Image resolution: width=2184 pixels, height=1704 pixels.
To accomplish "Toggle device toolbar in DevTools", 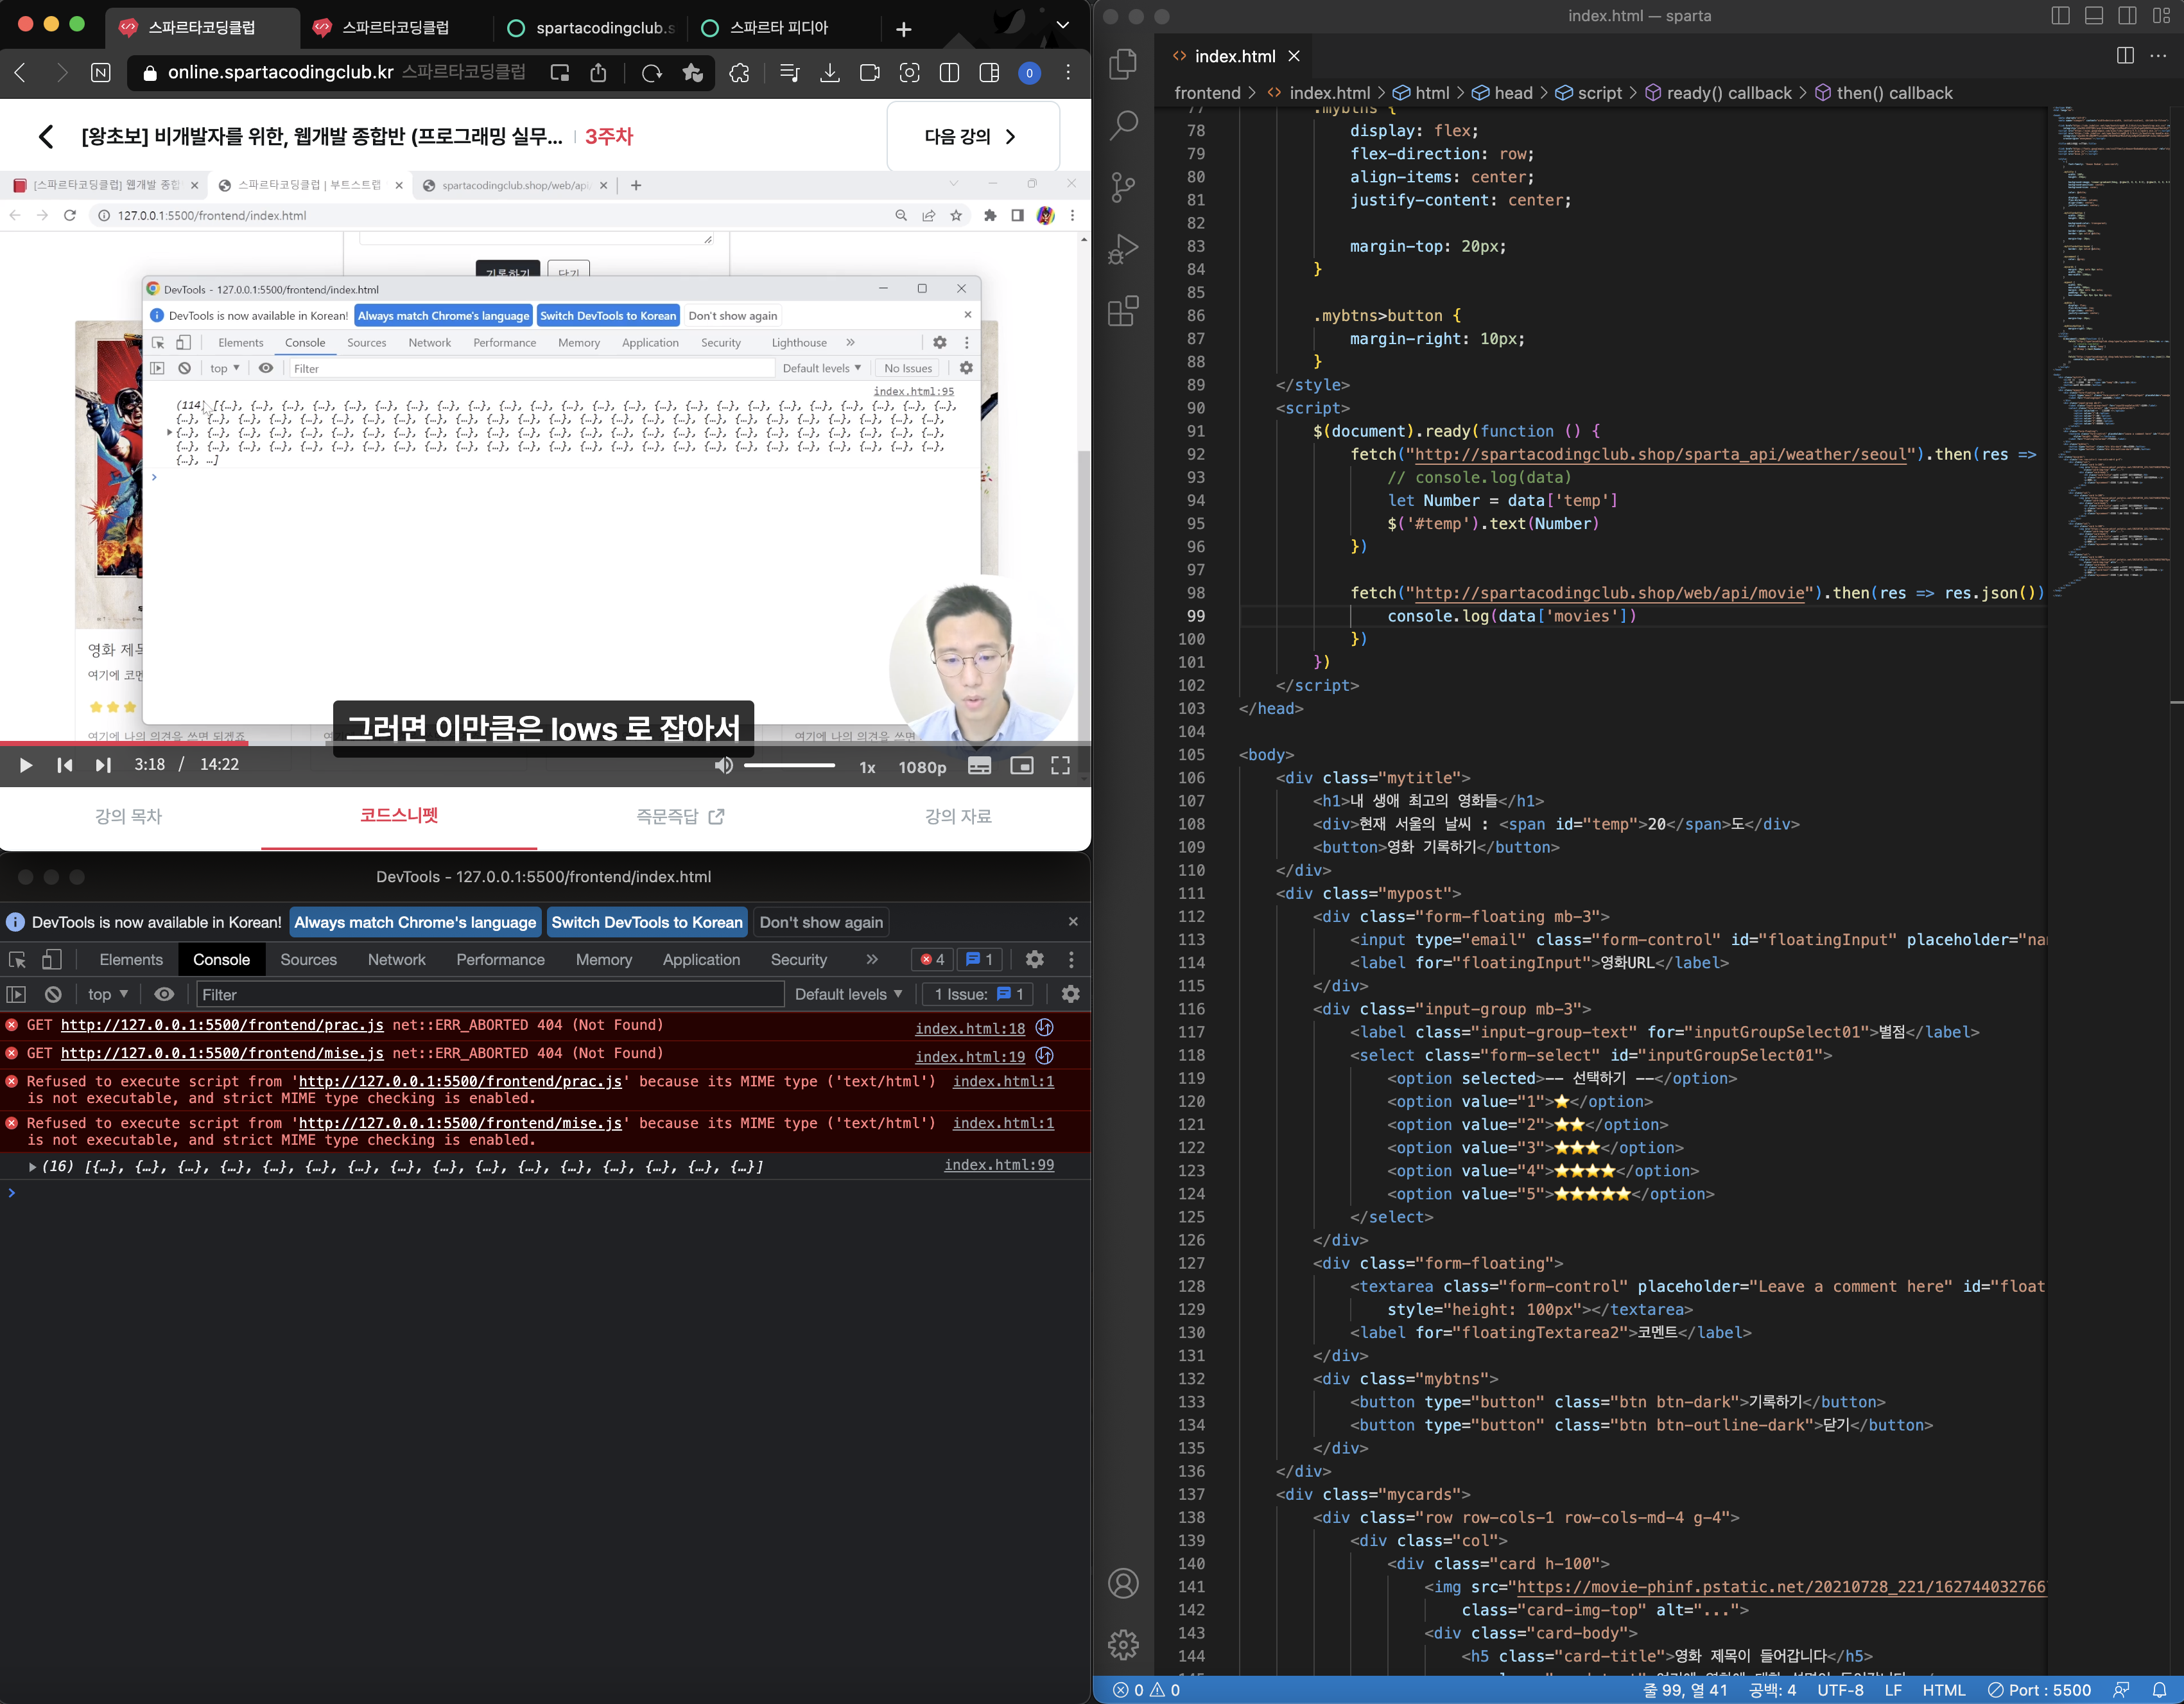I will [x=52, y=960].
